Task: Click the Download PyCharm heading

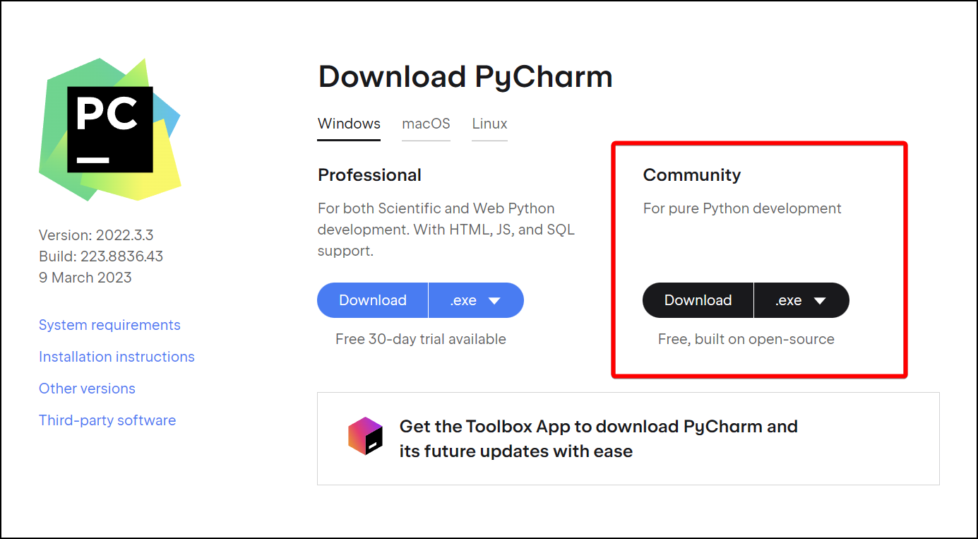Action: (465, 76)
